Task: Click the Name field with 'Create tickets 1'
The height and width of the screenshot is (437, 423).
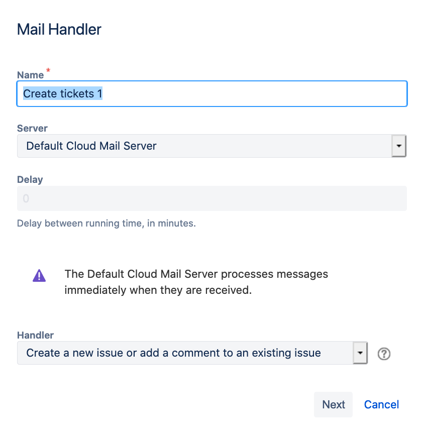Action: click(x=212, y=93)
